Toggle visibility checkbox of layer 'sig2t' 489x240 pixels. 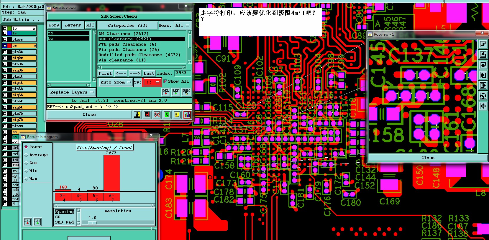tap(5, 58)
